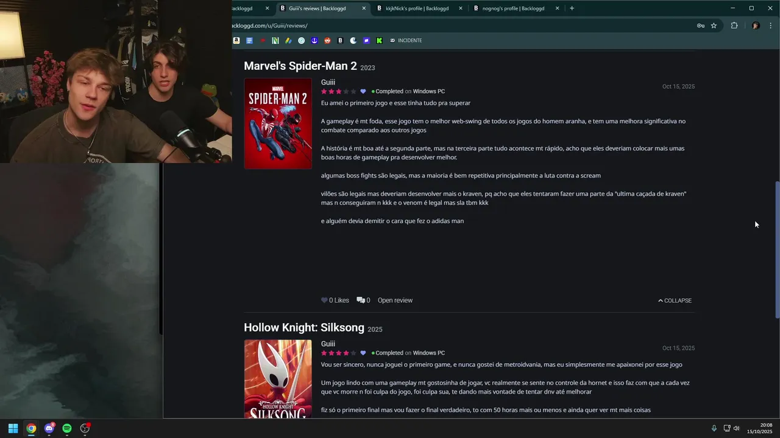The width and height of the screenshot is (780, 438).
Task: Close the kkjkNick's profile tab
Action: click(x=460, y=9)
